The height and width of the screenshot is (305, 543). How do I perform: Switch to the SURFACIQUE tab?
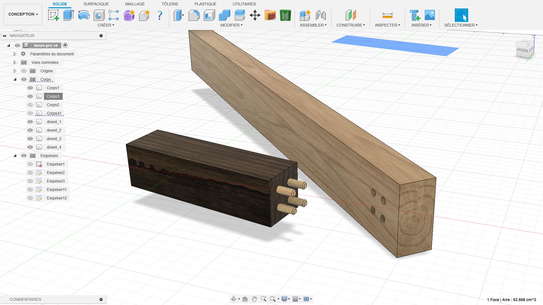96,4
